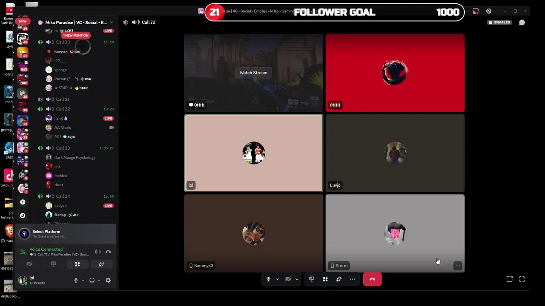545x306 pixels.
Task: Pop out the call window
Action: point(510,279)
